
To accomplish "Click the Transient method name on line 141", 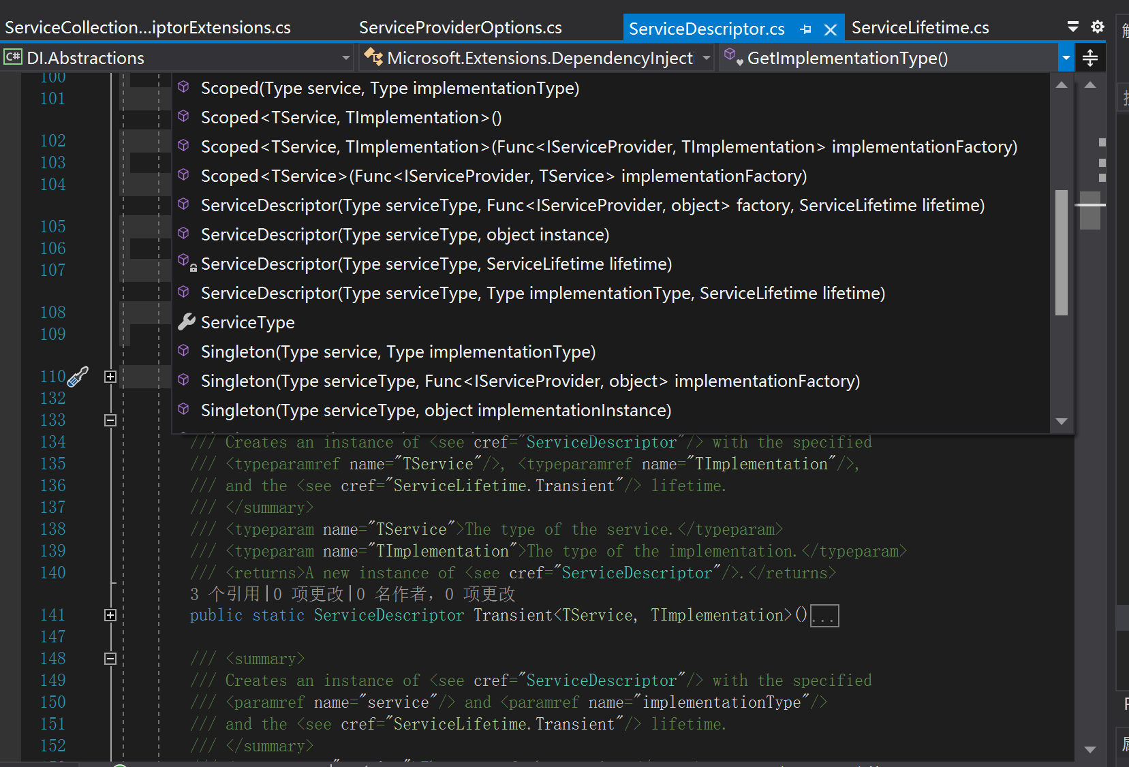I will coord(513,616).
